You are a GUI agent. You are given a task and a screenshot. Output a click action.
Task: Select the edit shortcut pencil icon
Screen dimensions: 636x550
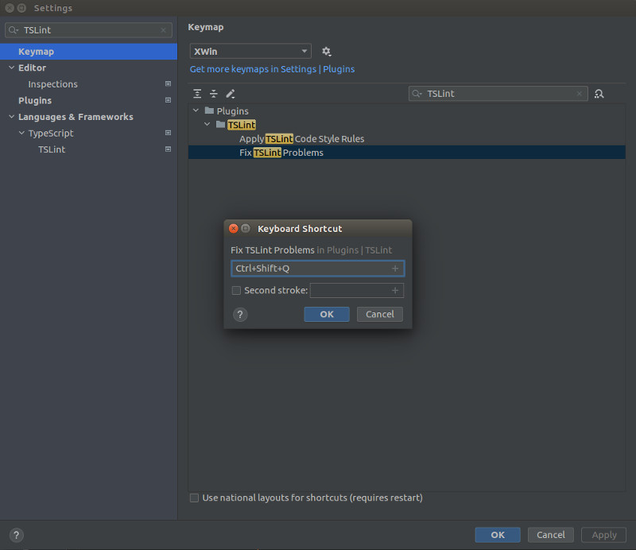[x=230, y=93]
